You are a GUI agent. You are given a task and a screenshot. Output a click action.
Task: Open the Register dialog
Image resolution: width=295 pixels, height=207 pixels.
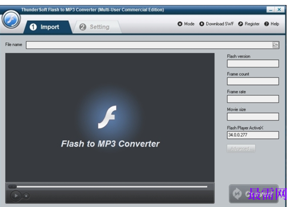coord(249,24)
